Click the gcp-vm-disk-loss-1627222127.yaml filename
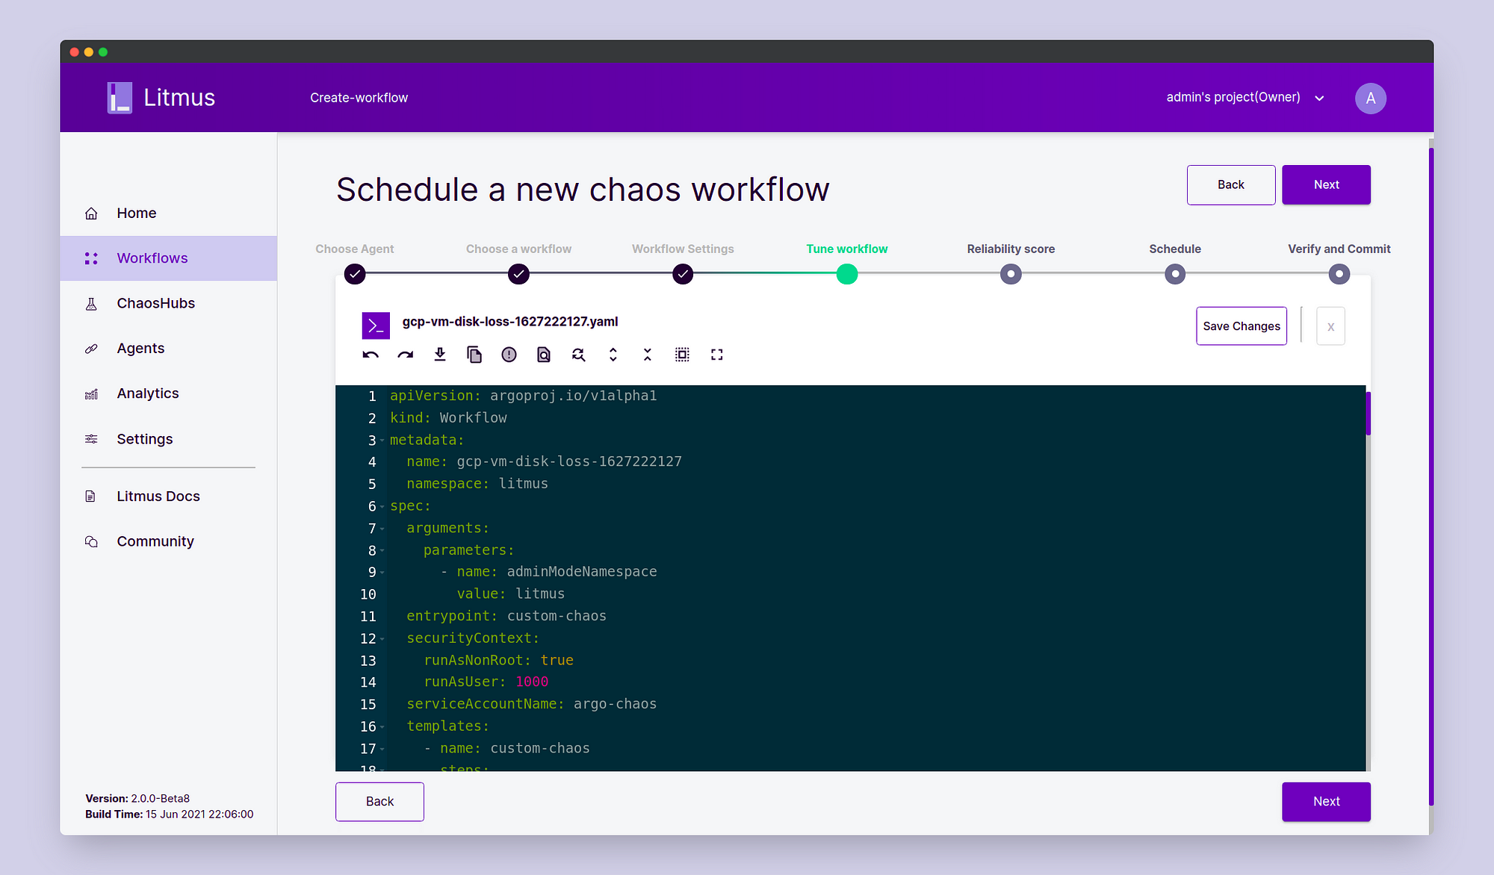This screenshot has width=1494, height=875. click(510, 322)
